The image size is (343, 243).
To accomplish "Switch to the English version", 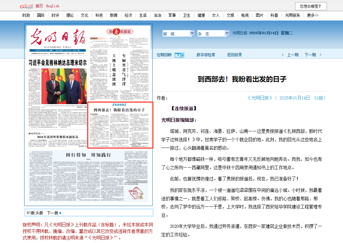I will (53, 6).
